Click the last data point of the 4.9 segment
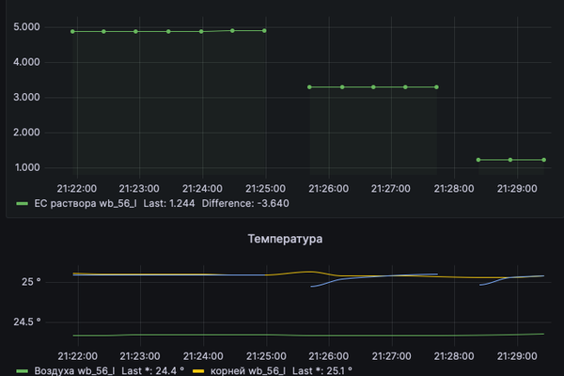 264,30
